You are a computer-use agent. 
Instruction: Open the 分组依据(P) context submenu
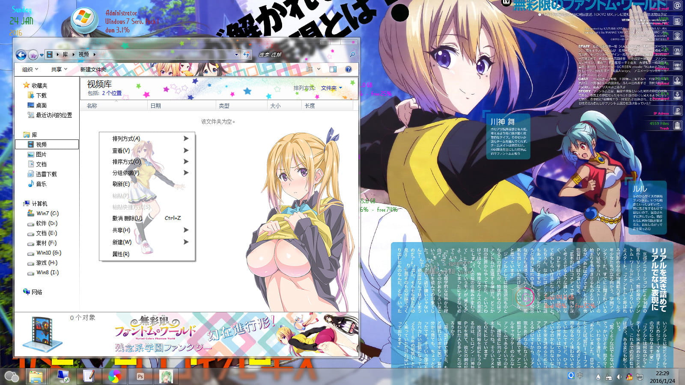[x=147, y=173]
